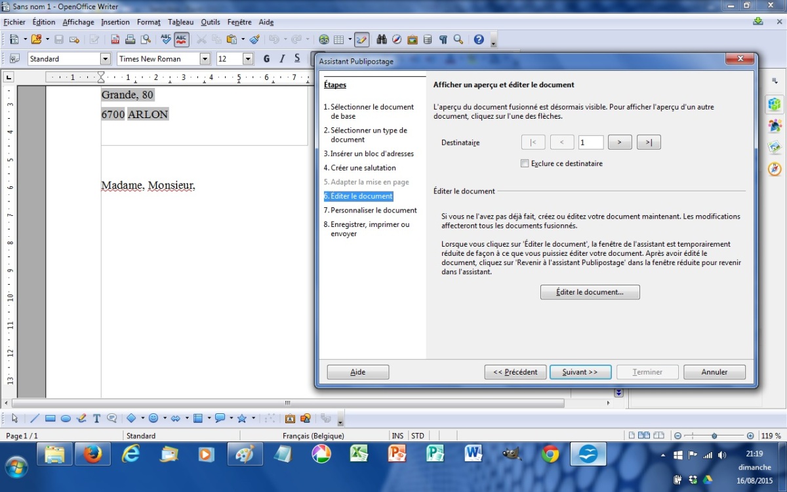This screenshot has height=492, width=787.
Task: Click the Paste clipboard icon
Action: pos(232,39)
